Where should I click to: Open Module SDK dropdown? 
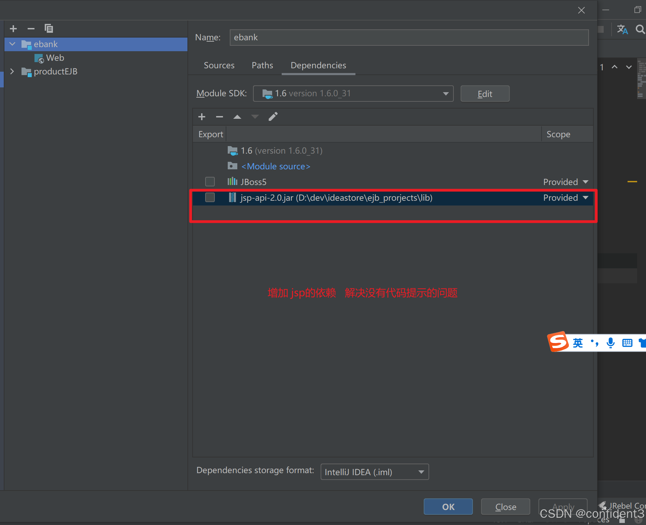[x=353, y=94]
